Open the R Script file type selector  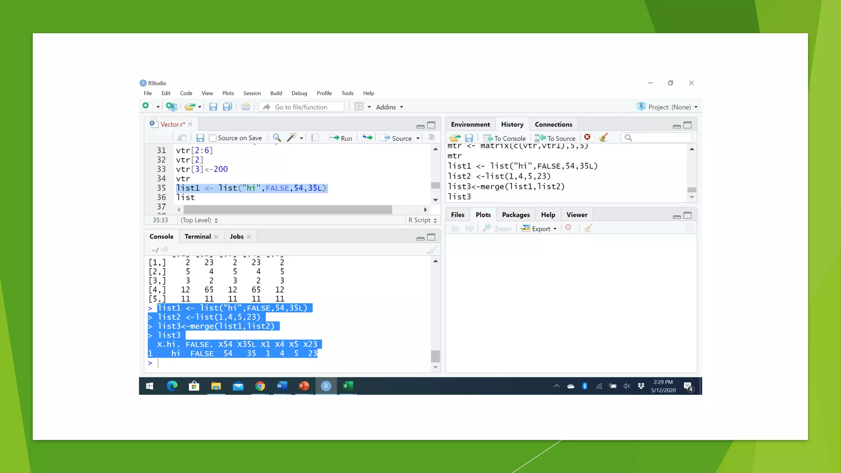pyautogui.click(x=423, y=220)
